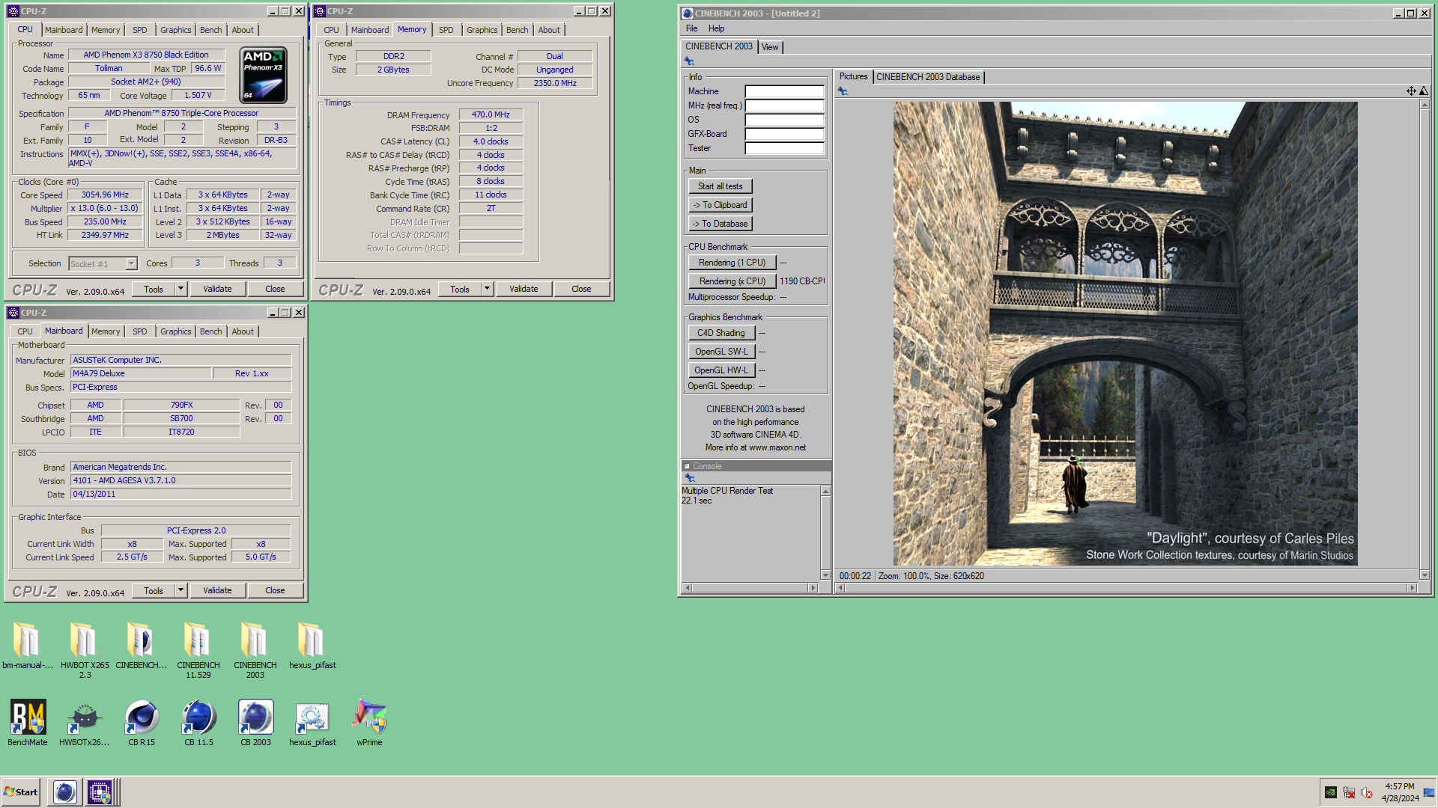The image size is (1438, 808).
Task: Select the BenchMate desktop shortcut
Action: point(28,723)
